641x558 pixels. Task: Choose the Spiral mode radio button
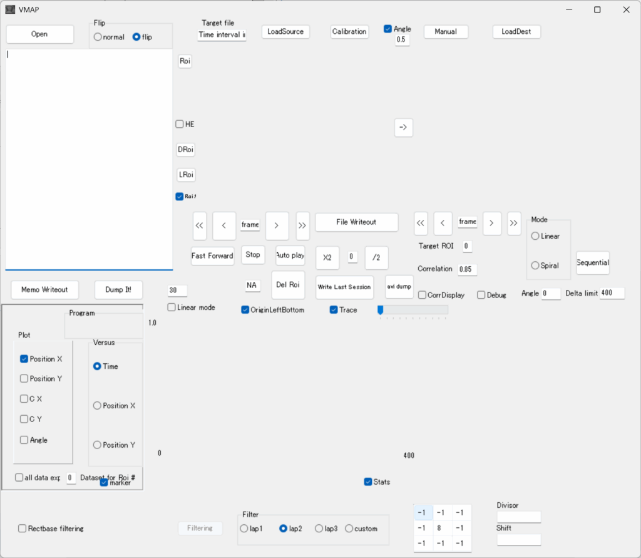(535, 266)
